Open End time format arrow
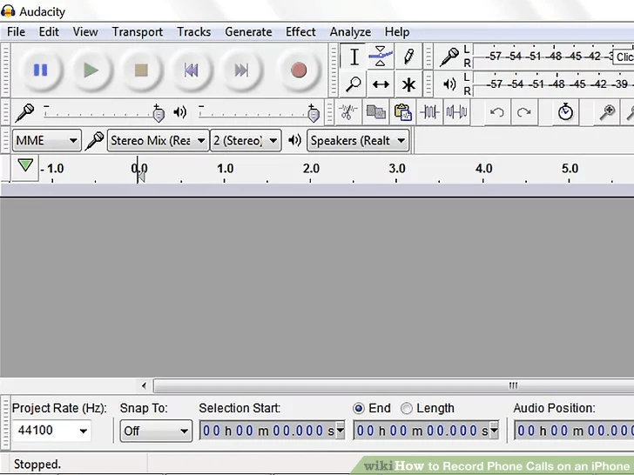This screenshot has width=634, height=475. point(494,431)
